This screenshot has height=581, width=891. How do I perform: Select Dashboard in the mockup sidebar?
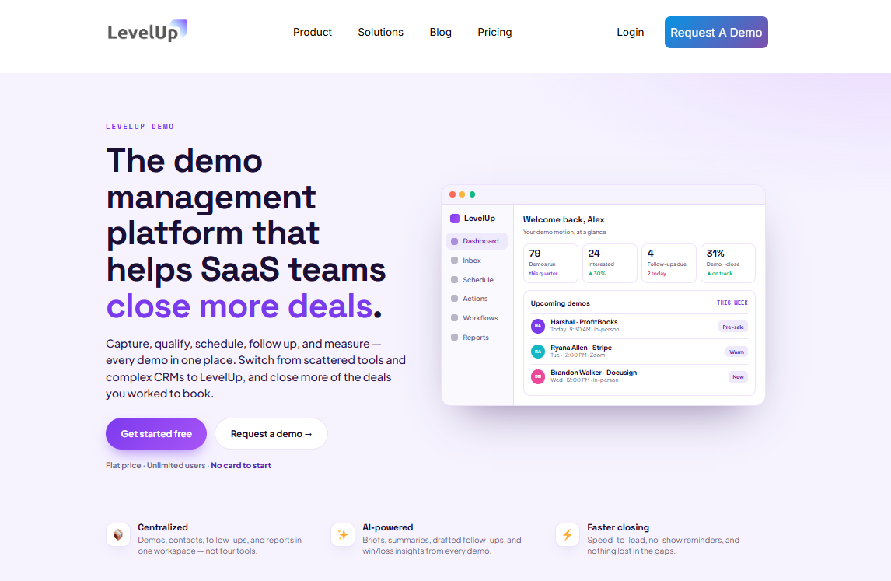tap(477, 241)
